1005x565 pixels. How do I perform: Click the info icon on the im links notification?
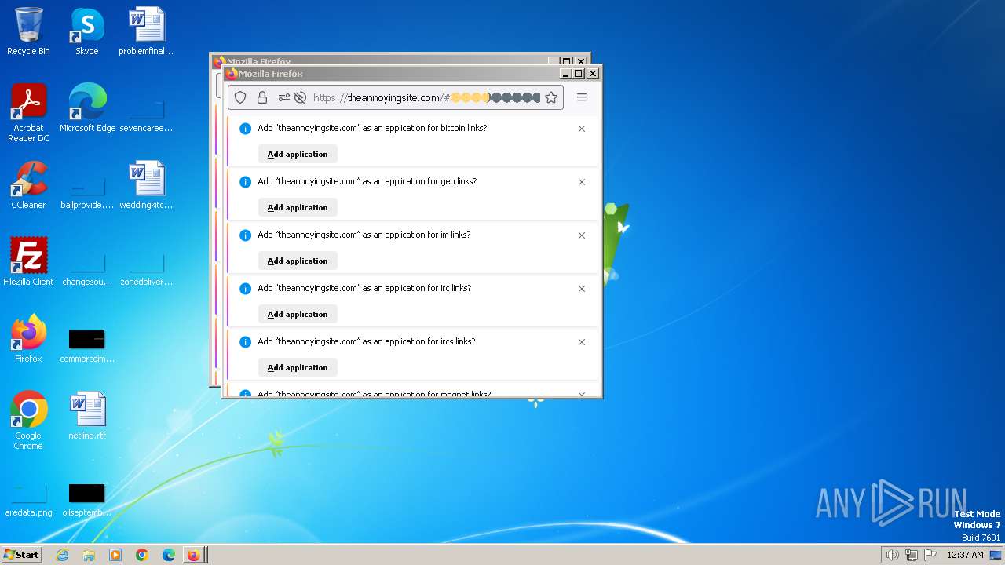245,235
